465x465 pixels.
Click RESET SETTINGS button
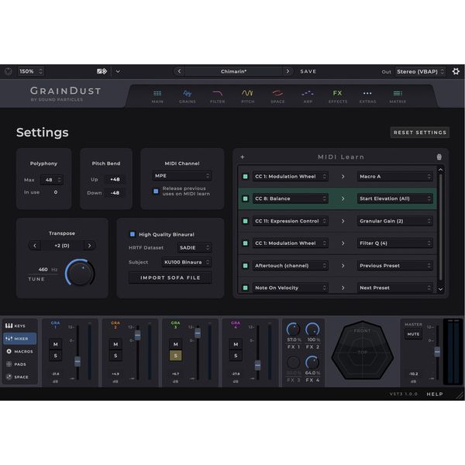point(420,133)
